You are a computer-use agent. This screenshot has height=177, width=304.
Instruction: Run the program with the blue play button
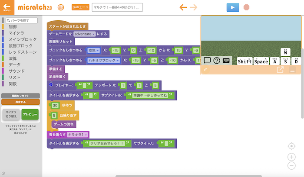[x=233, y=7]
